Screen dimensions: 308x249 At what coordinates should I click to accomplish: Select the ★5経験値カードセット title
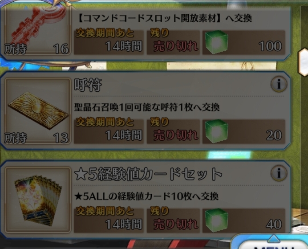click(148, 174)
